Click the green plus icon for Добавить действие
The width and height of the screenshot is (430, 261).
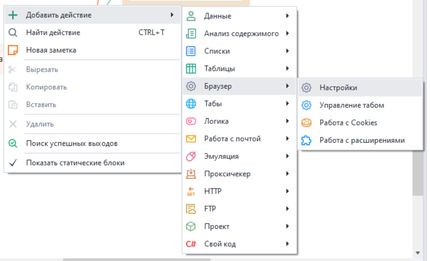coord(13,15)
